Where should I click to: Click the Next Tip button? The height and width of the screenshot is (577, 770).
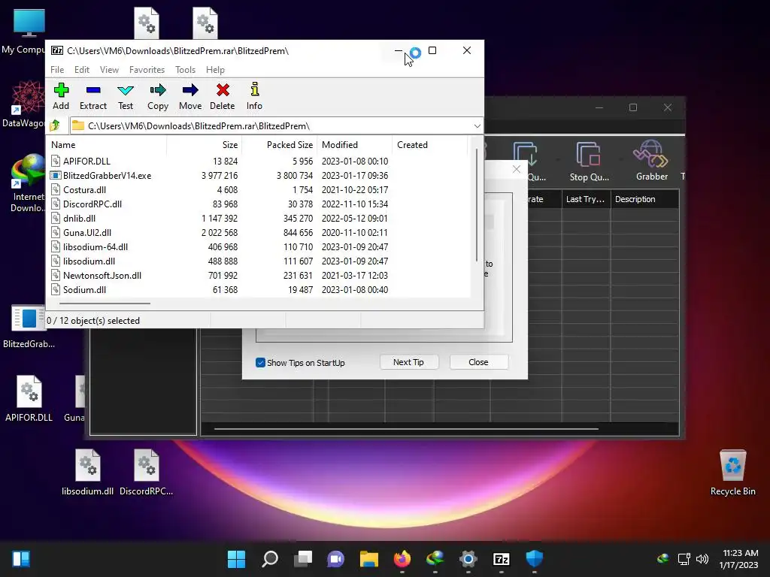[408, 362]
